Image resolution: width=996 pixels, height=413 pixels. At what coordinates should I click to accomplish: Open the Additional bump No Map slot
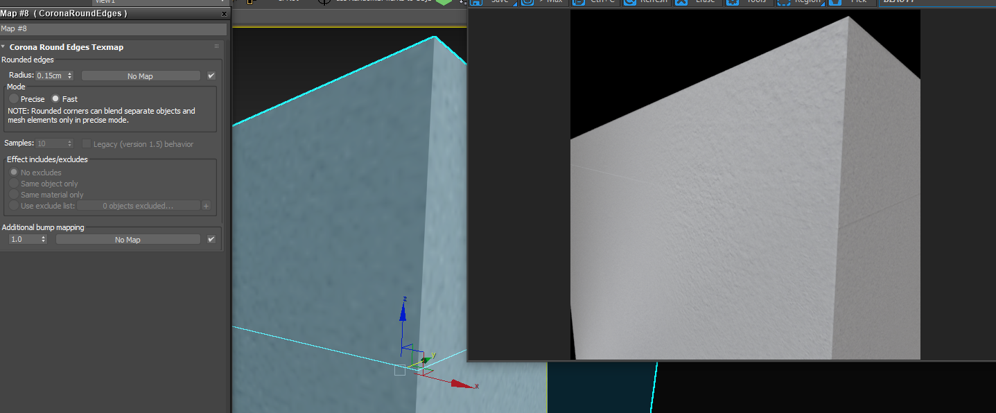tap(128, 240)
